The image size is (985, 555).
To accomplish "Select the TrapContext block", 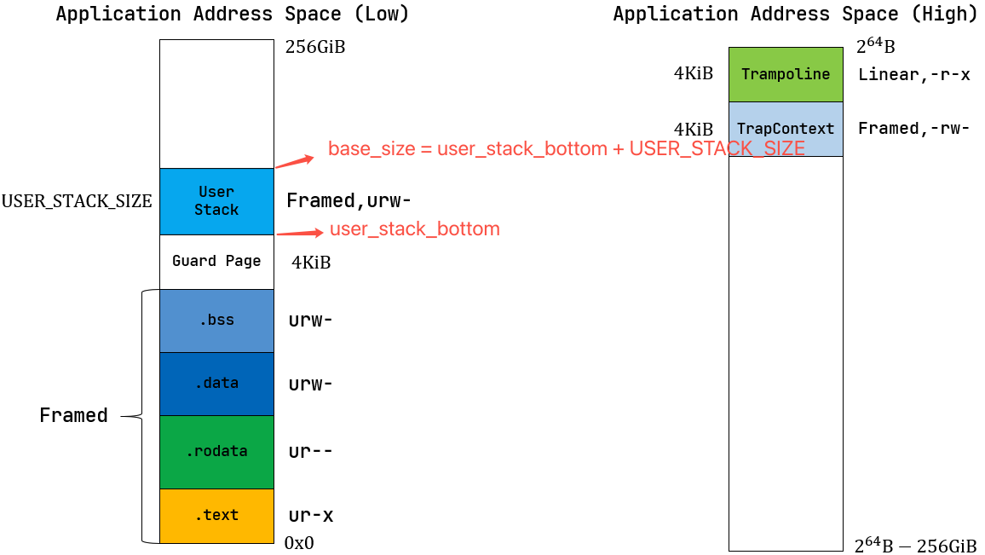I will point(784,128).
